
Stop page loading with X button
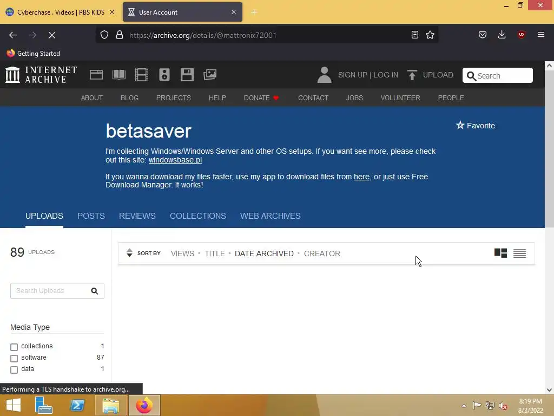51,35
